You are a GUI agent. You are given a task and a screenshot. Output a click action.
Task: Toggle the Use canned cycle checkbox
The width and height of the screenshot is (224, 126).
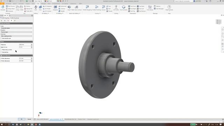coord(1,38)
